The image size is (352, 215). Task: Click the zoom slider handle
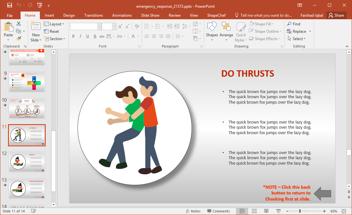point(300,211)
